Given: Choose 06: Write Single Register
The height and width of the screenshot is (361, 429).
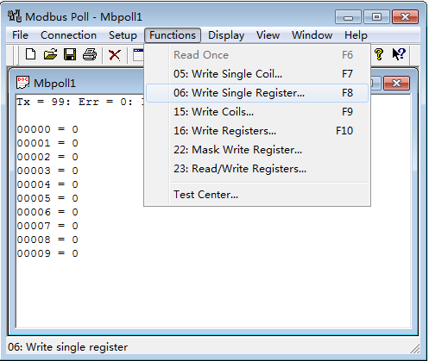Looking at the screenshot, I should [x=257, y=93].
